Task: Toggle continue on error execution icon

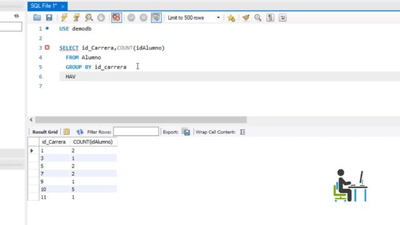Action: tap(116, 17)
